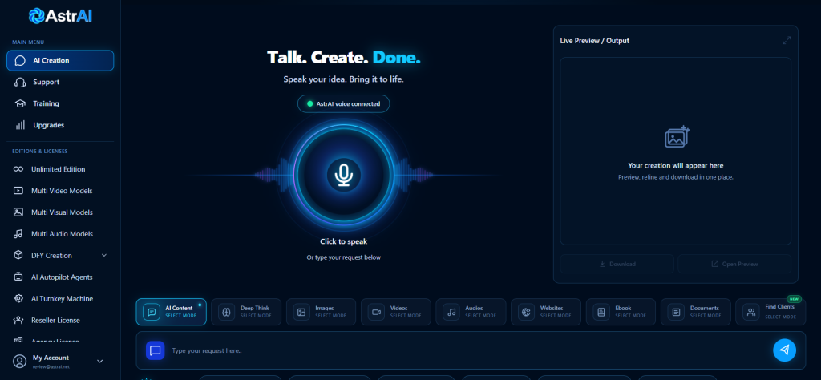
Task: Click the DFY Creation cube icon
Action: click(x=18, y=256)
